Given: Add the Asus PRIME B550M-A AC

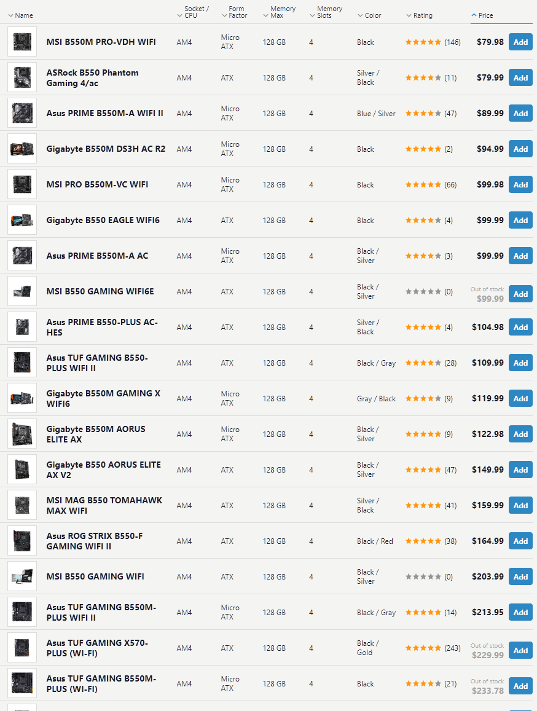Looking at the screenshot, I should [x=520, y=256].
